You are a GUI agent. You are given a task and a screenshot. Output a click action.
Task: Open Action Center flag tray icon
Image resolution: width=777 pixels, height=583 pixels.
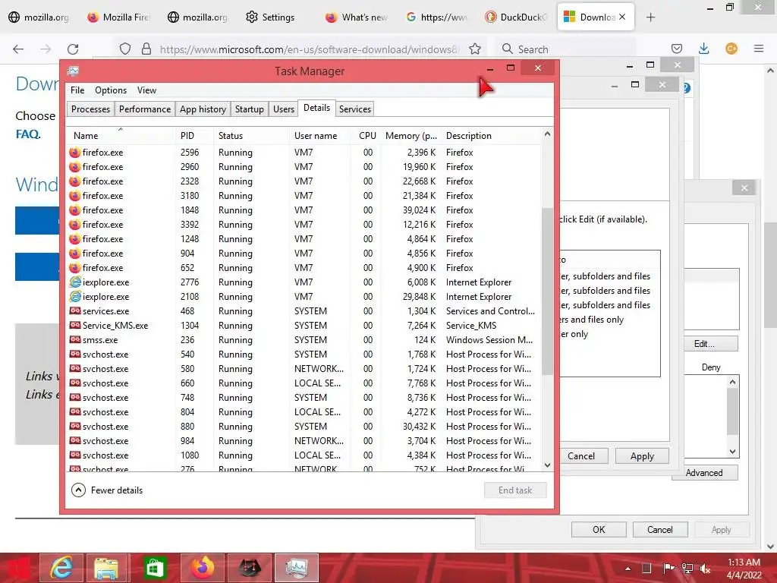tap(668, 569)
